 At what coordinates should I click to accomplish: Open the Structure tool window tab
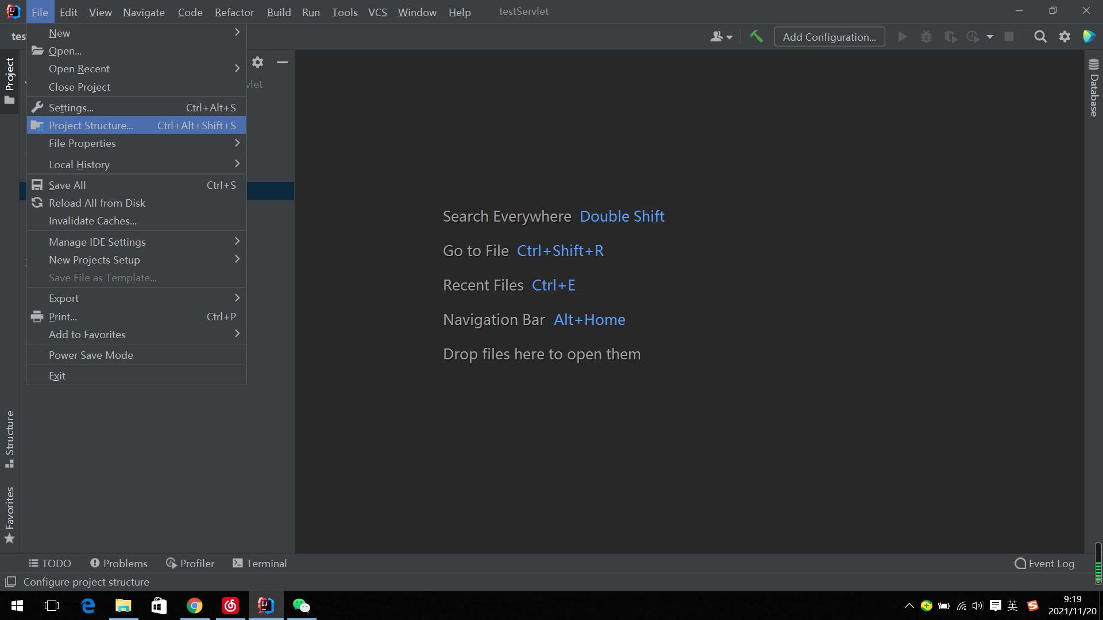(9, 439)
